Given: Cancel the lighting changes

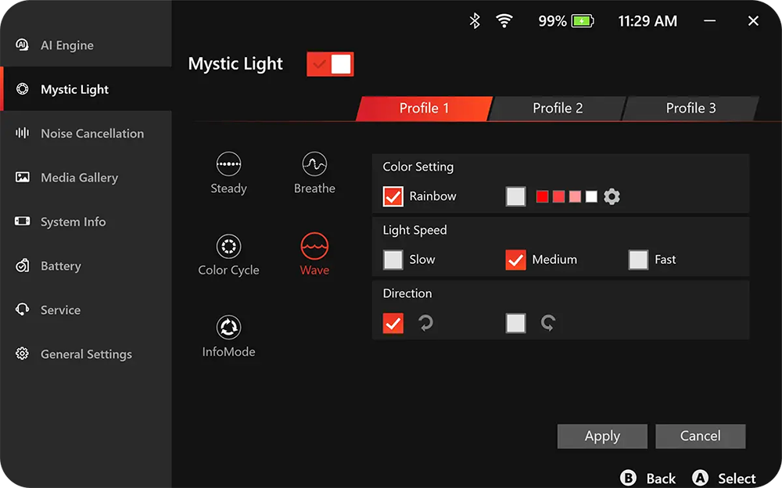Looking at the screenshot, I should click(x=700, y=436).
